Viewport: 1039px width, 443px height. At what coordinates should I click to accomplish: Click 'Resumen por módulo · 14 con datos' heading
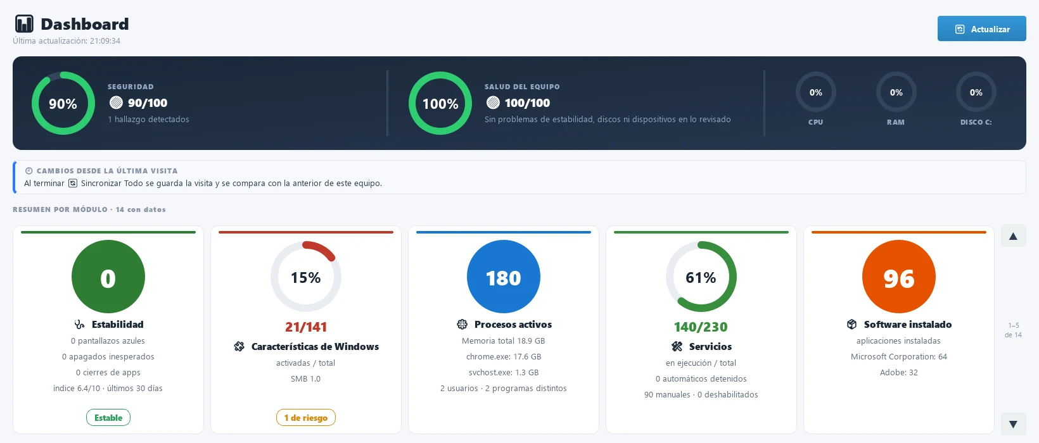click(x=89, y=209)
